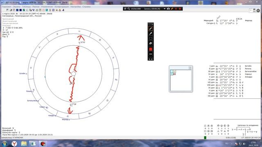Select the pencil drawing tool in the palette

(x=151, y=29)
